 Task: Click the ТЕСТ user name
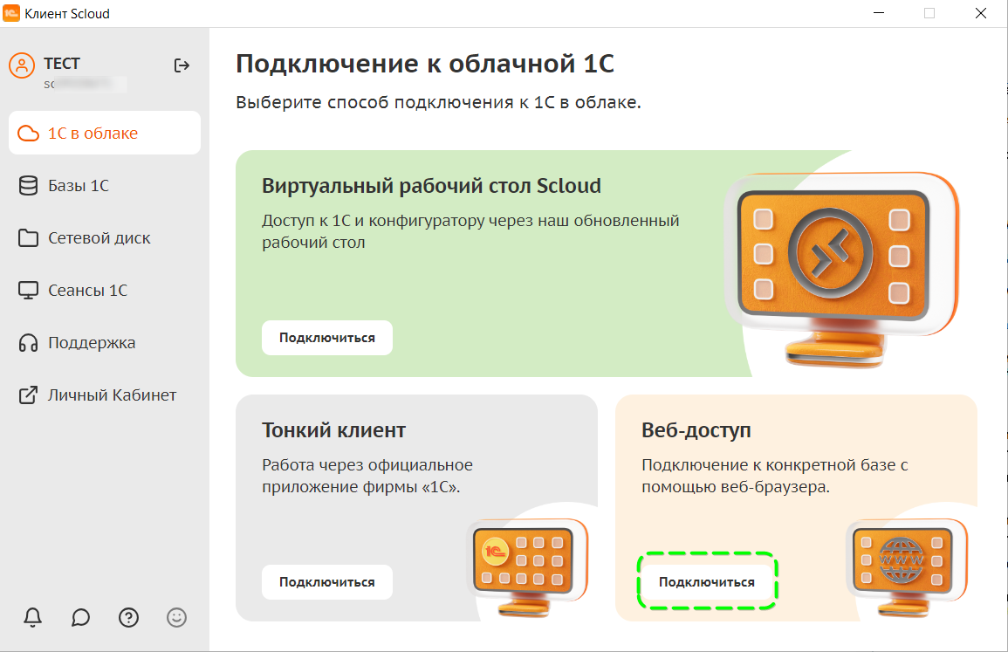62,64
